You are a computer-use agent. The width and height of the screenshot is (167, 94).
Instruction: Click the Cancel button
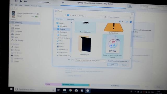click(124, 65)
